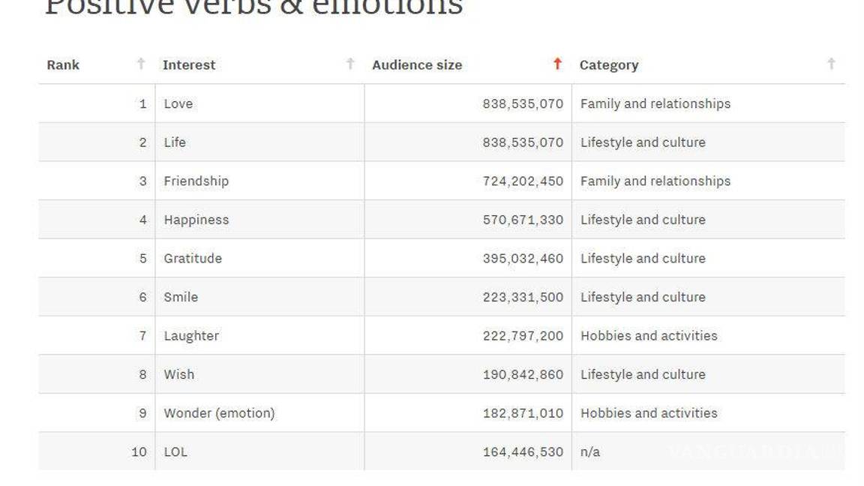Click the LOL interest cell
Viewport: 864px width, 486px height.
pyautogui.click(x=175, y=451)
